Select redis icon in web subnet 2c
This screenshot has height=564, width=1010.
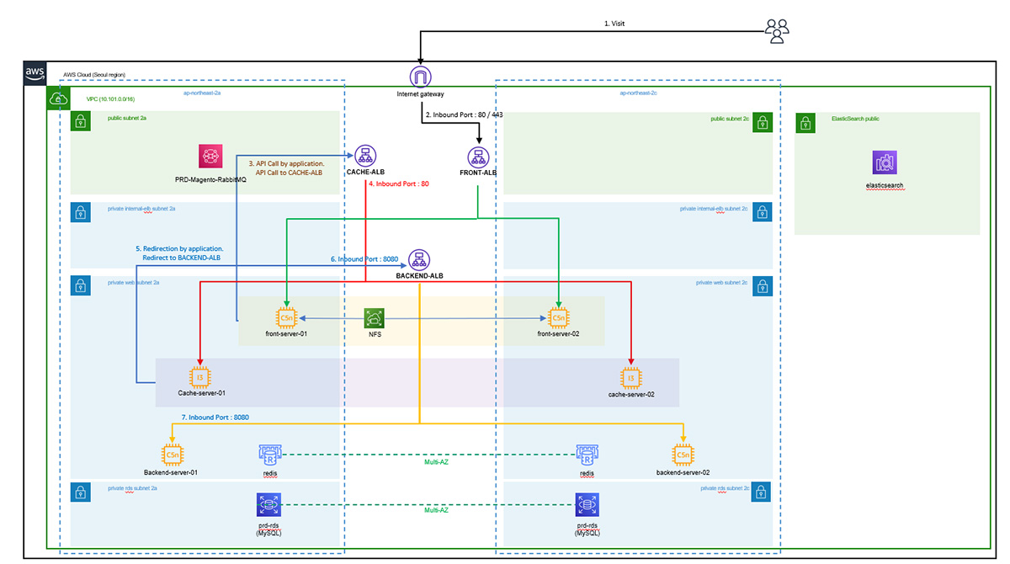587,455
